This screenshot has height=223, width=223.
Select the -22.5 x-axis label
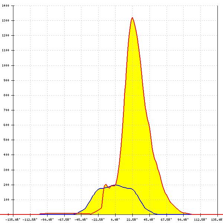tap(98, 220)
